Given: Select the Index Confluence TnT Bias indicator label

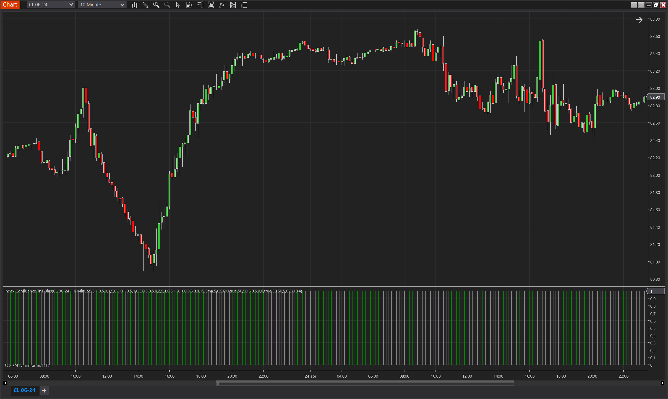Looking at the screenshot, I should pyautogui.click(x=153, y=291).
